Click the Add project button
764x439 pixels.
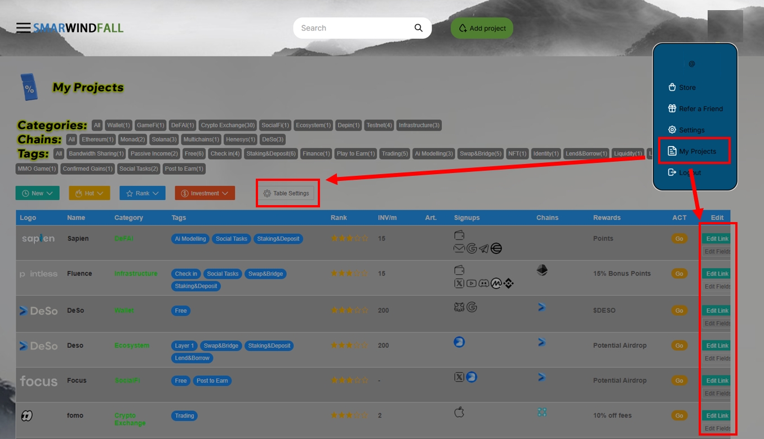(x=482, y=28)
